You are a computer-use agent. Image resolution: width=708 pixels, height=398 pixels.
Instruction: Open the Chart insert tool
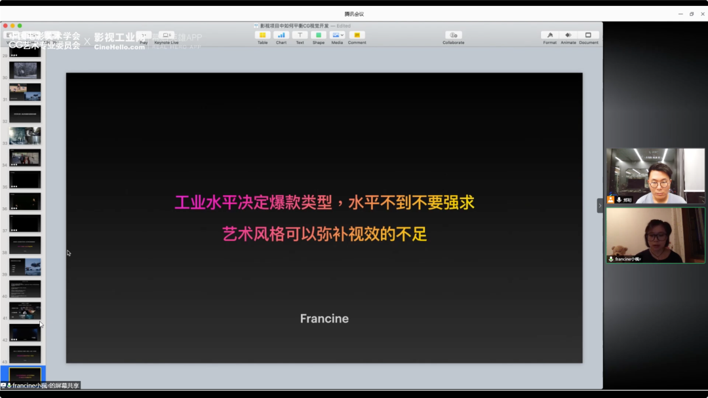[281, 35]
